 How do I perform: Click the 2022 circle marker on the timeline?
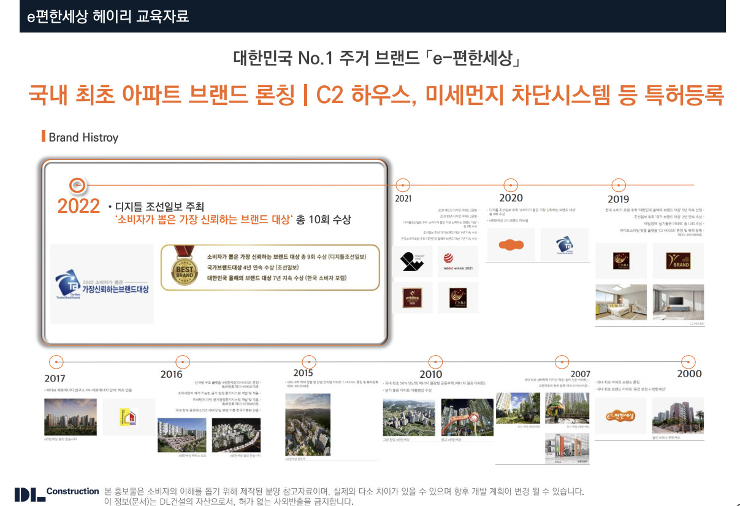[x=76, y=184]
